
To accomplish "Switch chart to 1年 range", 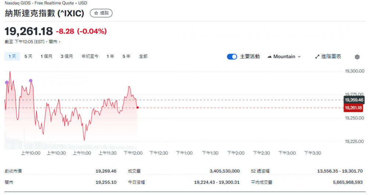I will click(x=110, y=56).
